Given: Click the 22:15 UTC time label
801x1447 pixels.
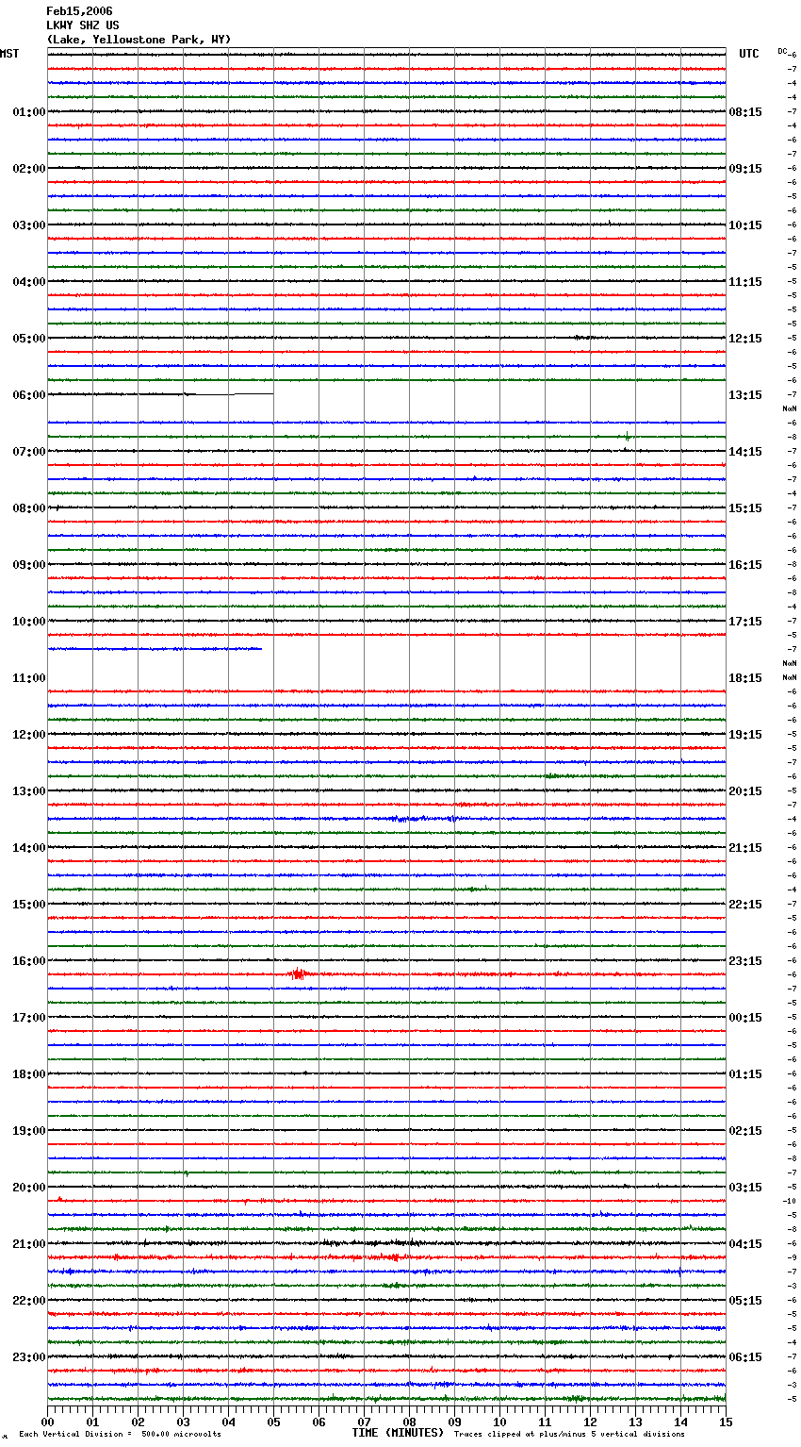Looking at the screenshot, I should point(745,905).
